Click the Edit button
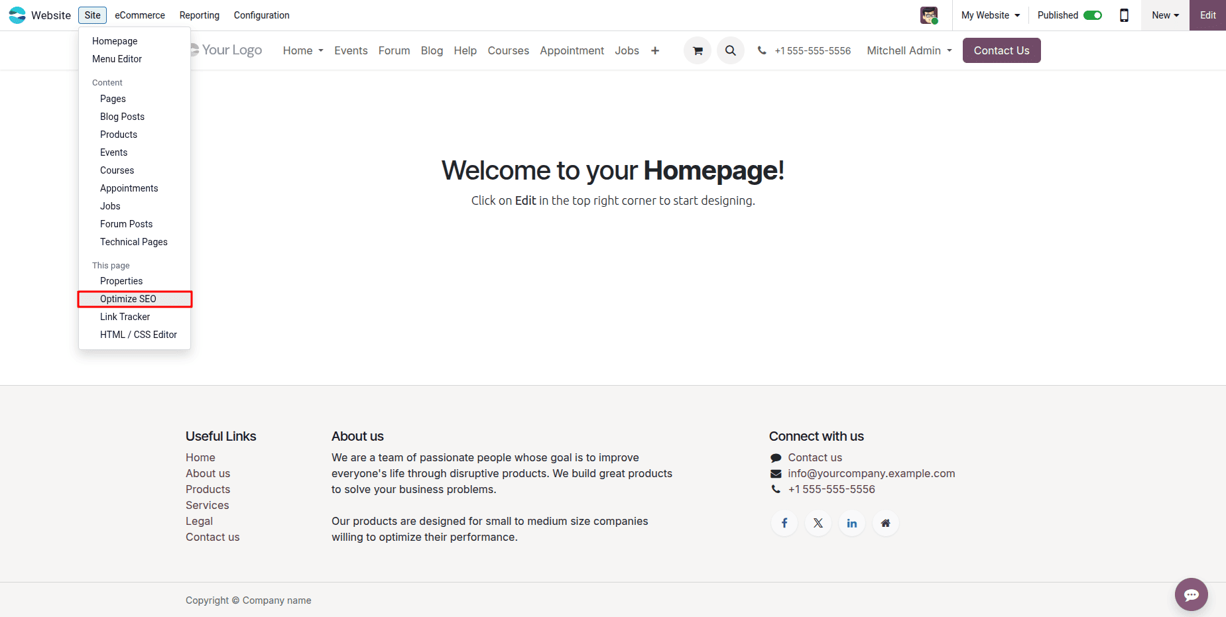 1207,15
